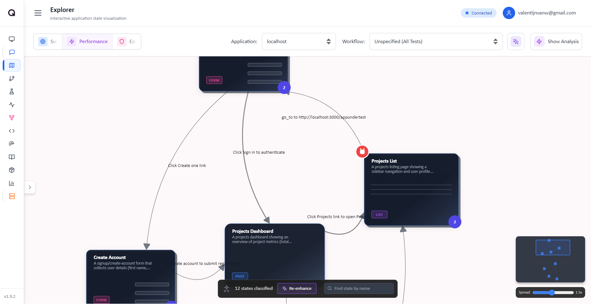The height and width of the screenshot is (304, 591).
Task: Toggle the Success filter with target icon
Action: pos(48,41)
